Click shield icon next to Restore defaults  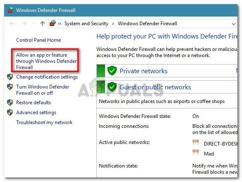click(x=10, y=103)
